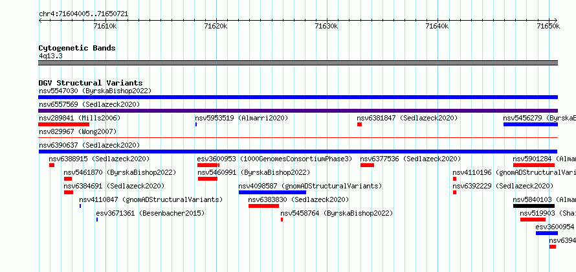Open the nsv5458764 (ByrskaBishop2022) label
The width and height of the screenshot is (576, 272).
337,213
